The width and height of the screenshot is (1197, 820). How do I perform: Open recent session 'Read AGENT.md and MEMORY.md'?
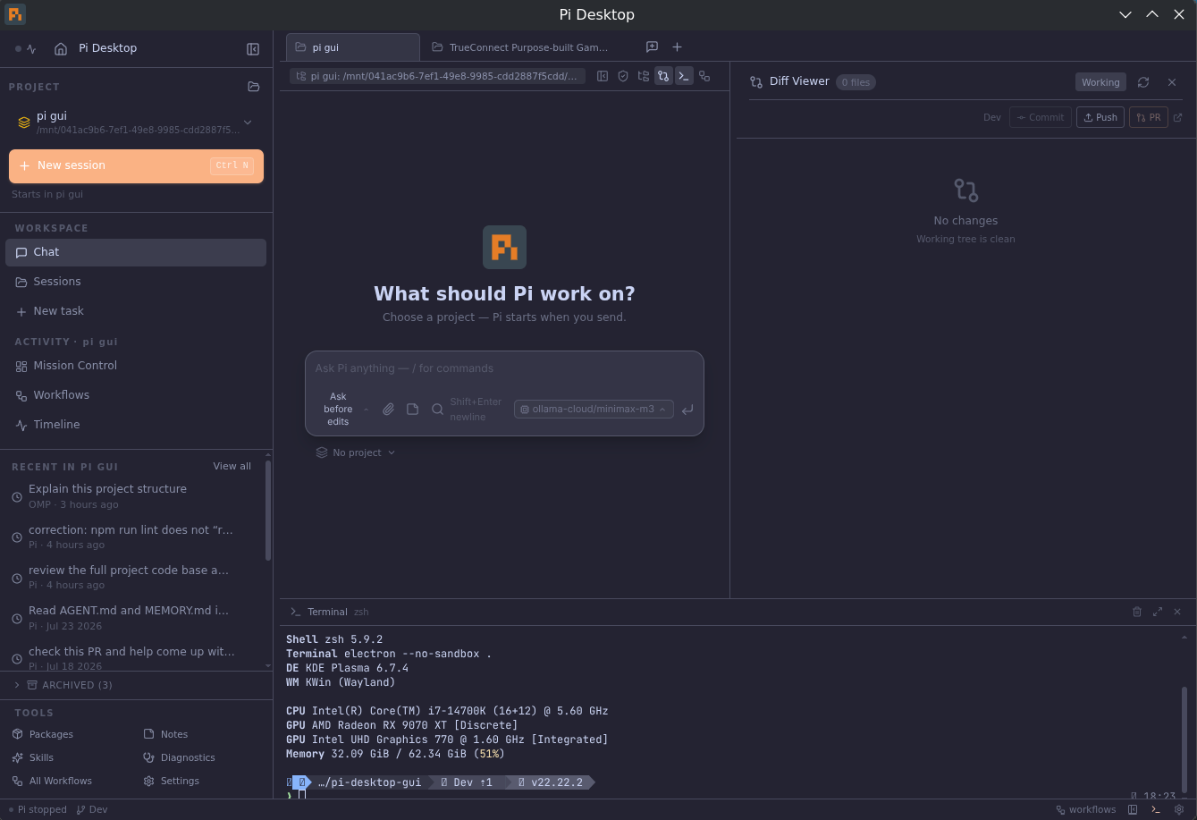[x=132, y=618]
